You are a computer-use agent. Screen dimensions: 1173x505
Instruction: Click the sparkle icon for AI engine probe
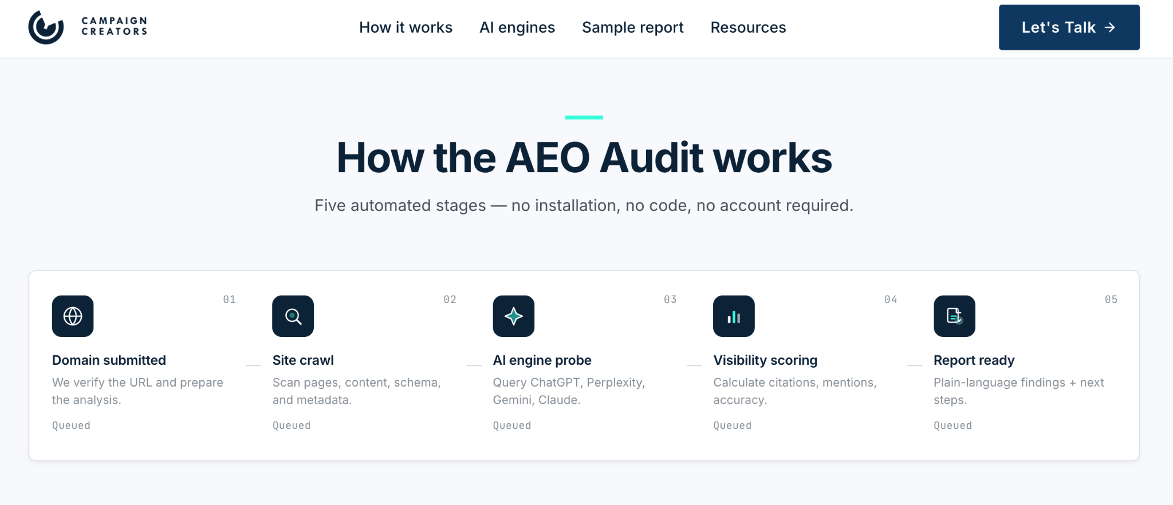click(514, 316)
